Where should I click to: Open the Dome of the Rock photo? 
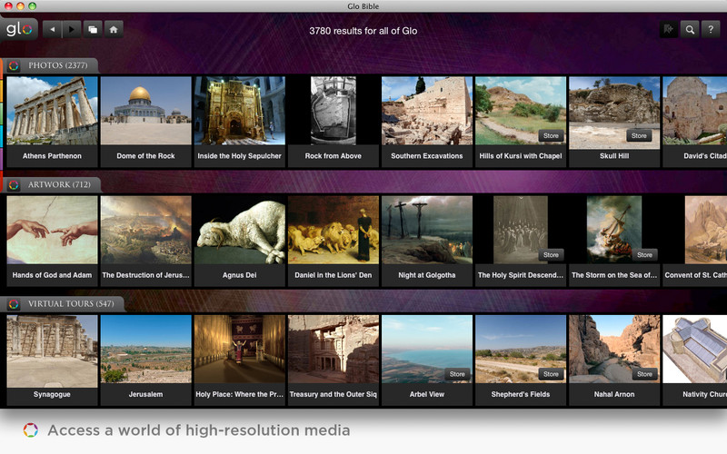coord(145,112)
